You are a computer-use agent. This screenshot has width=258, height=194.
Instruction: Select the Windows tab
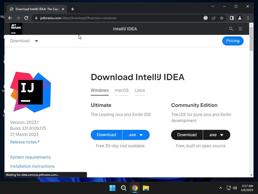click(100, 90)
